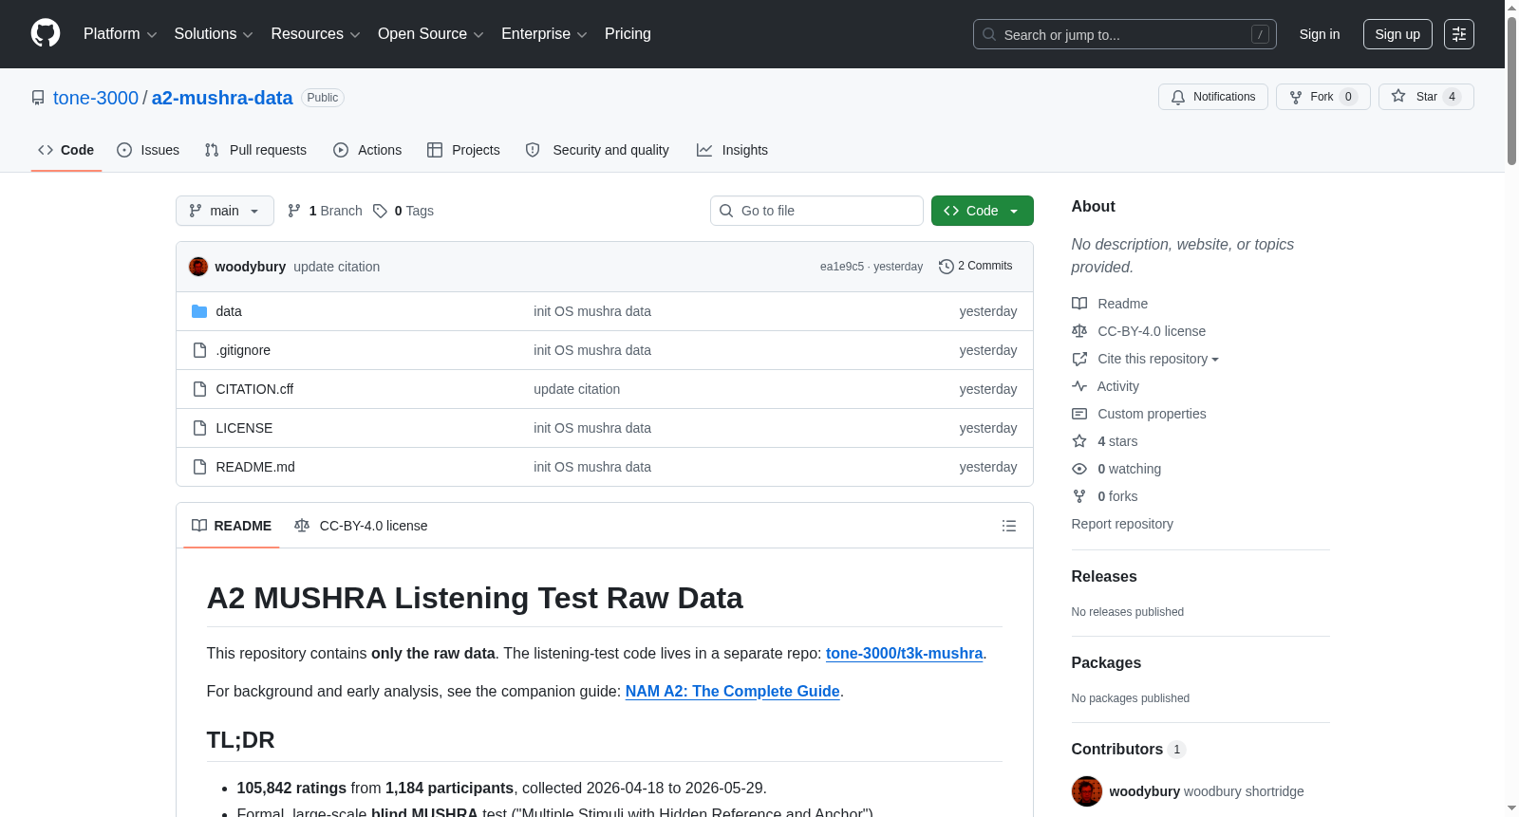The image size is (1519, 817).
Task: Click the star count 4 badge
Action: click(x=1452, y=97)
